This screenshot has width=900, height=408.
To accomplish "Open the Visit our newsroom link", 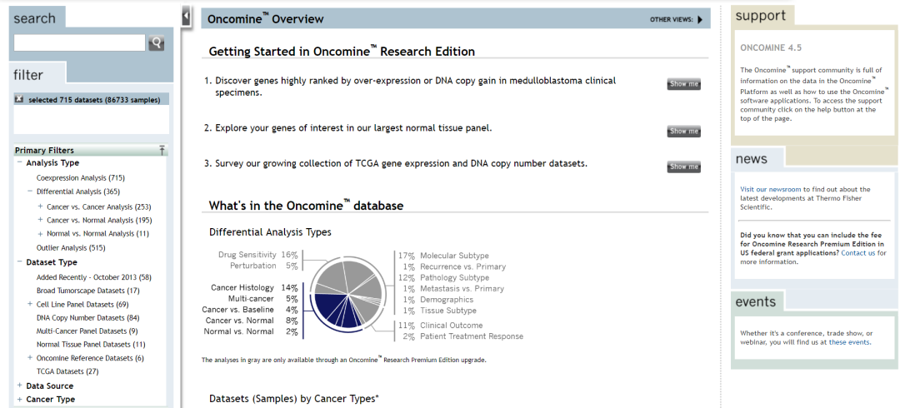I will 770,189.
